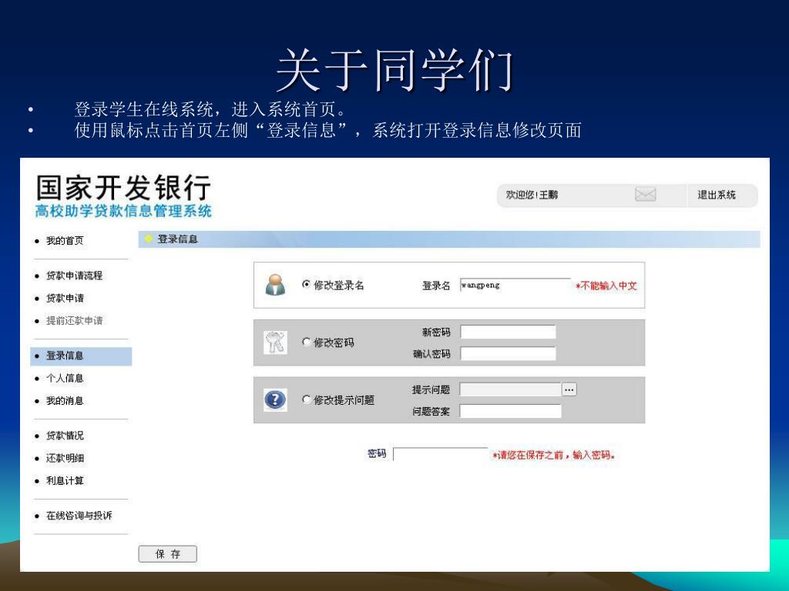789x591 pixels.
Task: Open 我的消息 in the sidebar
Action: click(65, 400)
